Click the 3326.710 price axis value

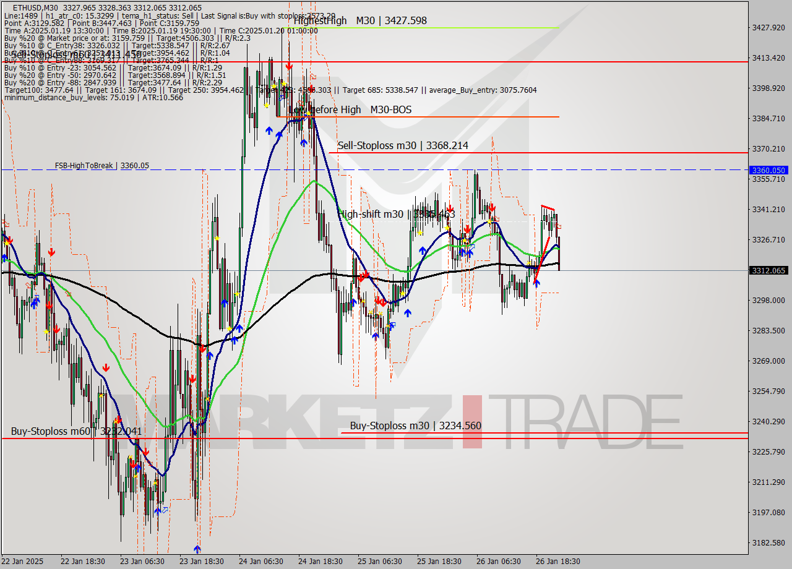point(768,239)
